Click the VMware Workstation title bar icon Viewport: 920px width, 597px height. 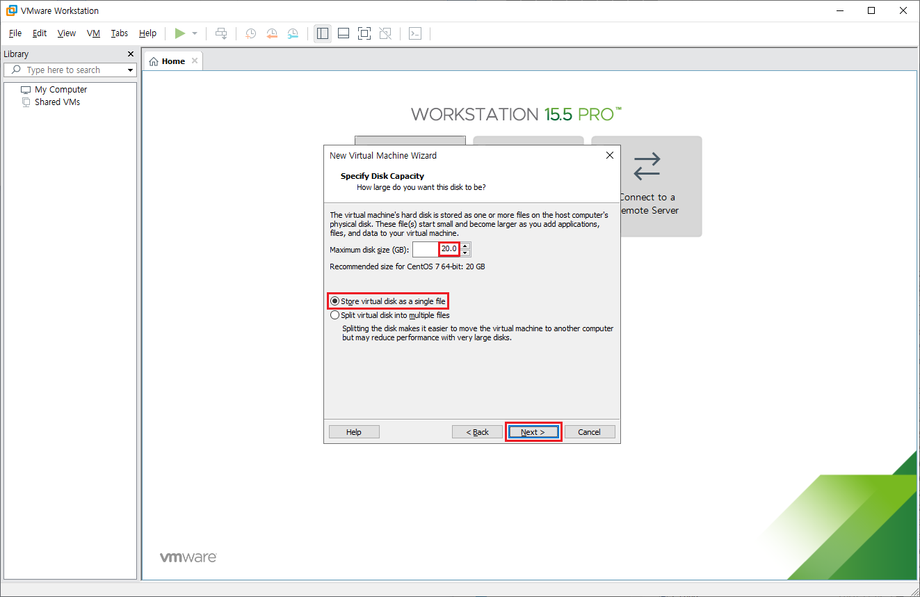(x=11, y=10)
